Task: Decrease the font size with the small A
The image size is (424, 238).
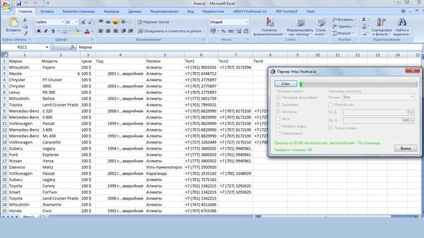Action: point(90,22)
